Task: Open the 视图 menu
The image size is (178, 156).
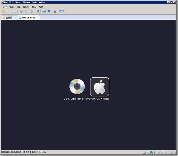Action: tap(19, 7)
